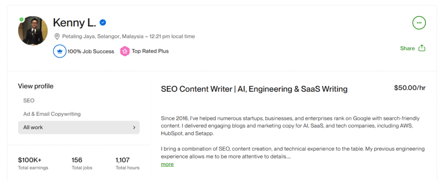Expand the All work chevron arrow
The width and height of the screenshot is (444, 180).
[x=134, y=127]
